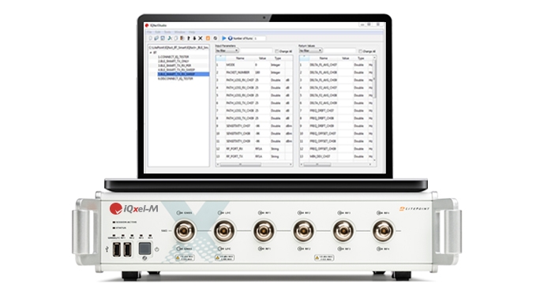
Task: Click the value cell of PACKET_NUMBER
Action: [x=262, y=73]
